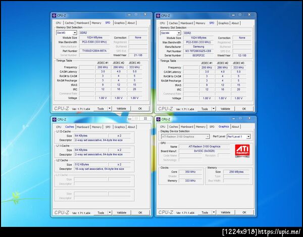Click Max Bandwidth PC2-5300 in Slot #3 window
The width and height of the screenshot is (303, 237).
pos(94,42)
